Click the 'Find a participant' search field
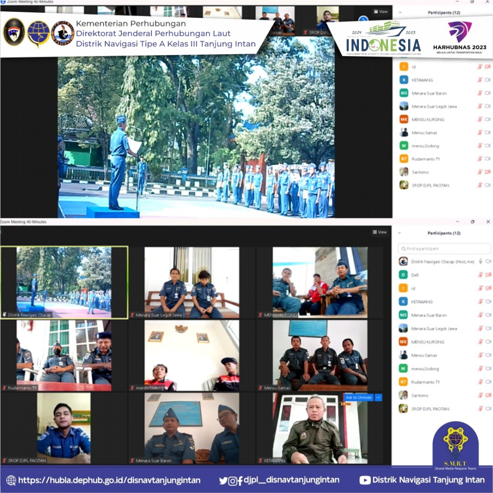The width and height of the screenshot is (493, 493). pos(444,248)
